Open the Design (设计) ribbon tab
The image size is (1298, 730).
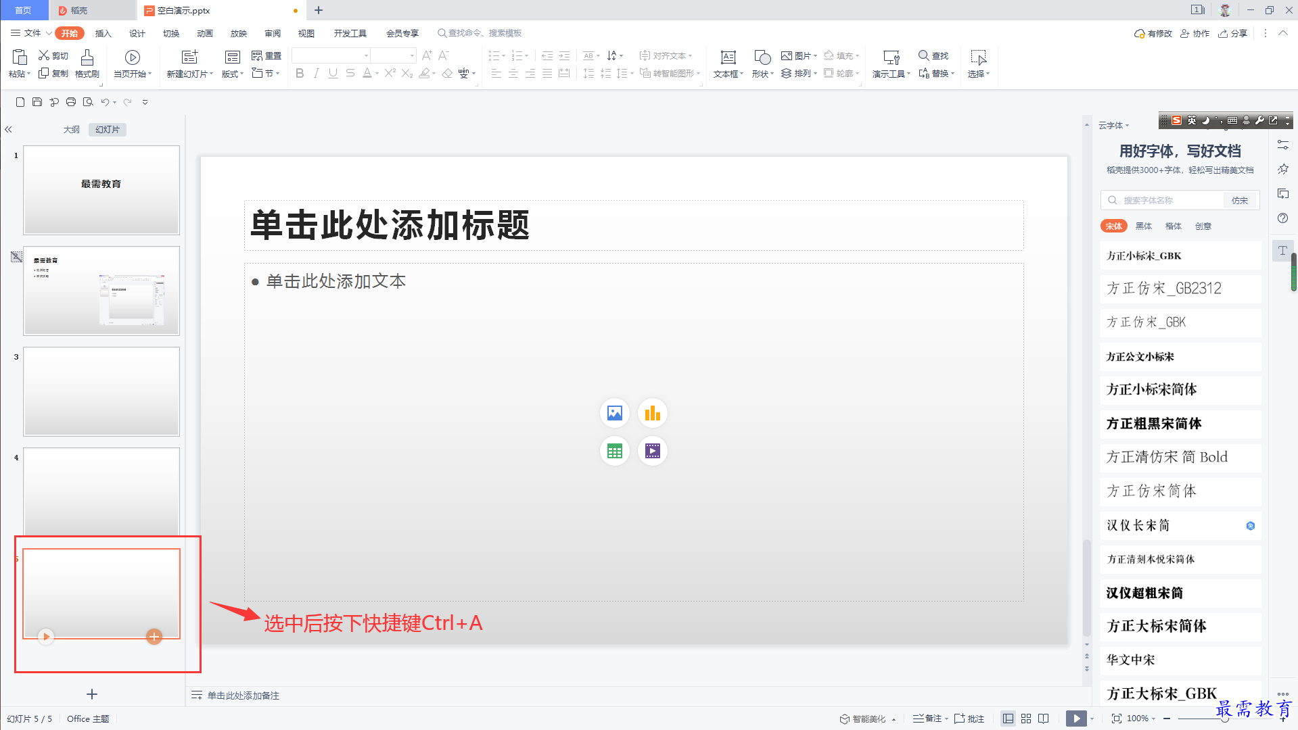coord(137,33)
